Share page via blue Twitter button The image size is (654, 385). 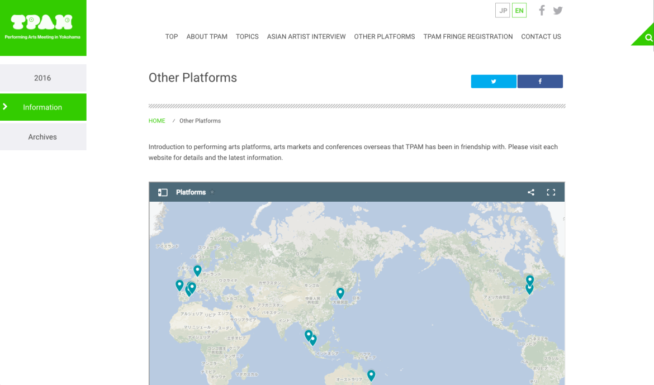click(x=494, y=82)
